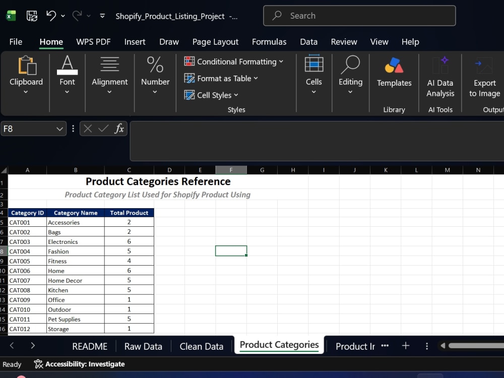Switch to the Home tab
Screen dimensions: 504x378
point(51,42)
